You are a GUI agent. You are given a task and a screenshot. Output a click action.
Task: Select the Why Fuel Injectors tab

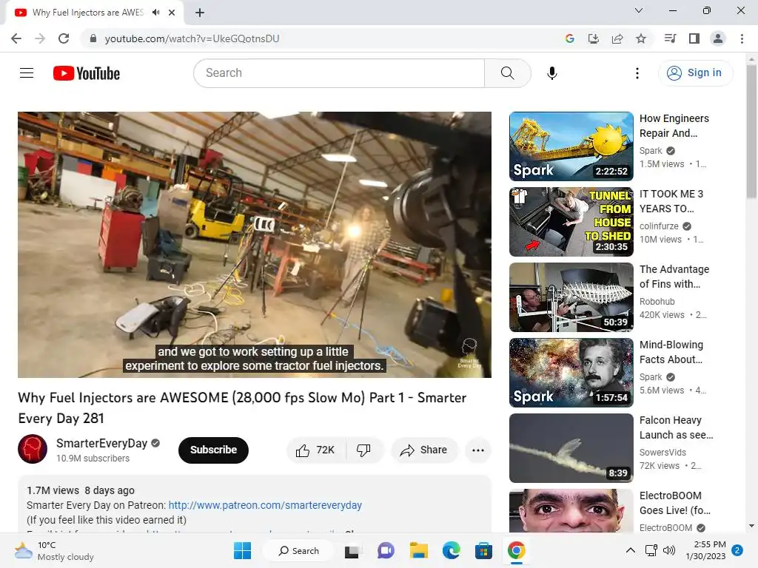87,13
